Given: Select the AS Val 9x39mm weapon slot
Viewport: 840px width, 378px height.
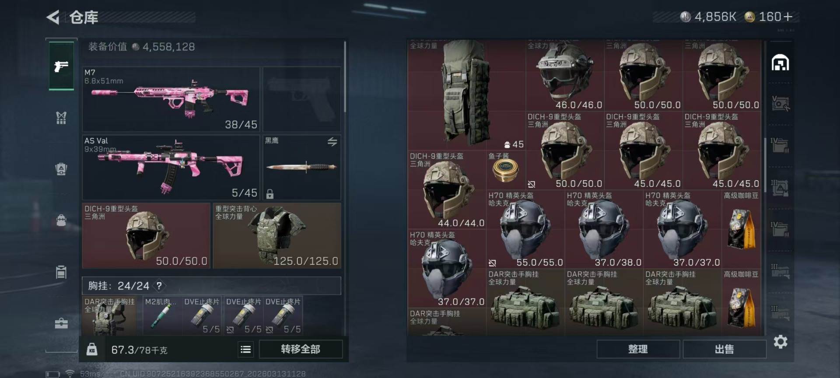Looking at the screenshot, I should coord(171,168).
